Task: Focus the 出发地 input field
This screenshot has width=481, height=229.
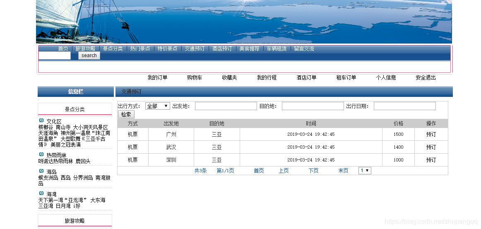Action: (226, 106)
